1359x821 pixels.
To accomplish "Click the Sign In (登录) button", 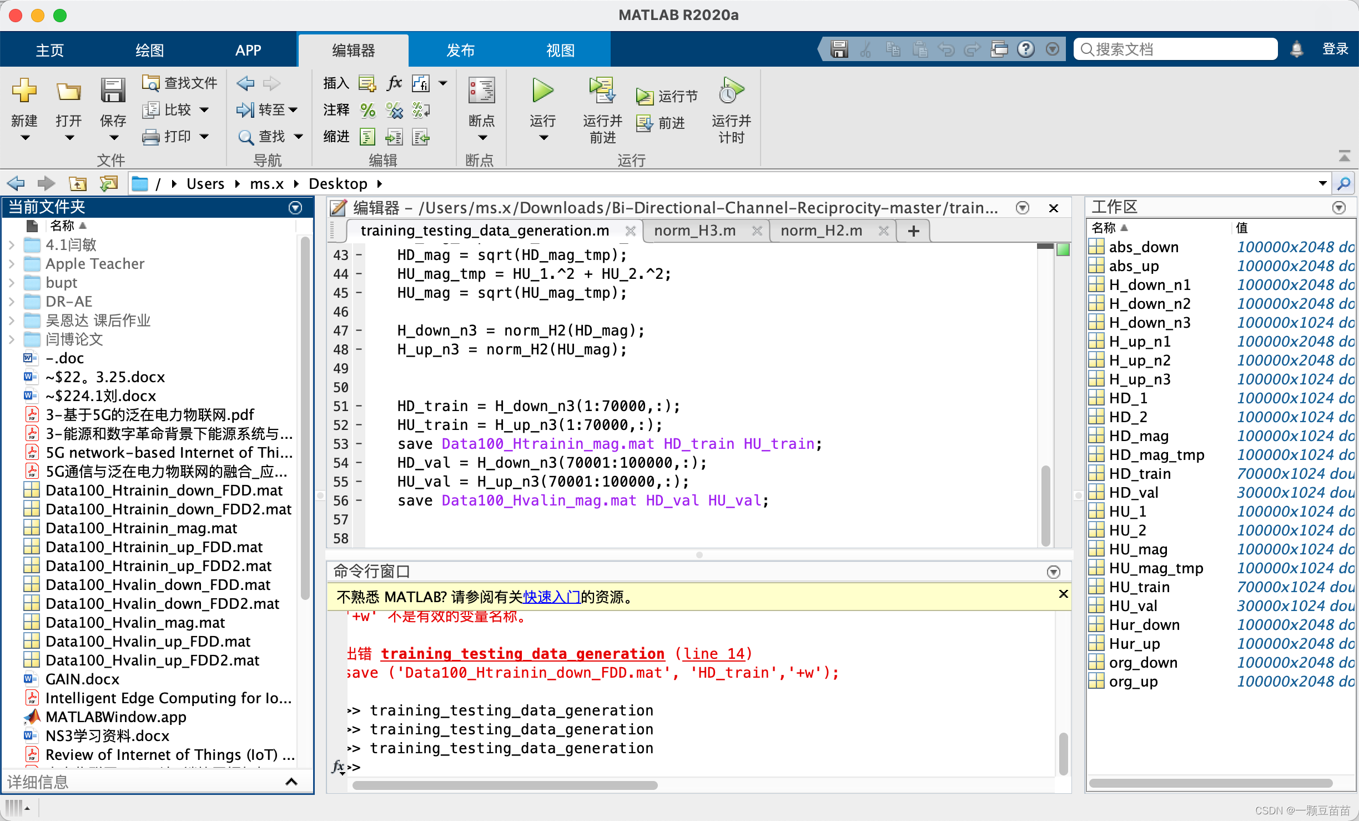I will (x=1335, y=49).
